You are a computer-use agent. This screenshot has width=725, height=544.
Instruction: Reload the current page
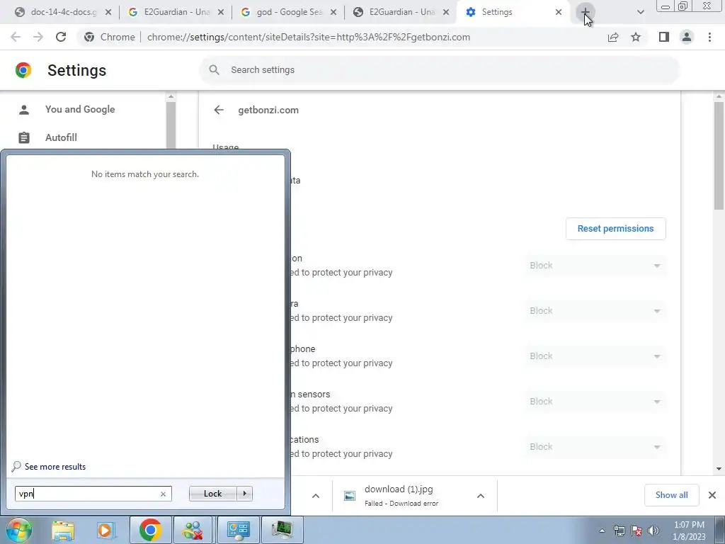pyautogui.click(x=61, y=37)
